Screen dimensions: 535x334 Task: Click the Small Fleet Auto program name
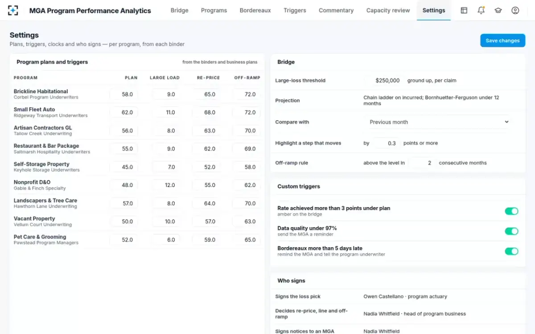pos(34,110)
